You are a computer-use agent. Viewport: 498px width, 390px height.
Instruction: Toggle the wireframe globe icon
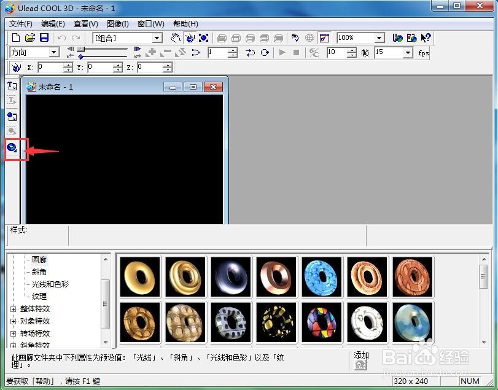(309, 38)
